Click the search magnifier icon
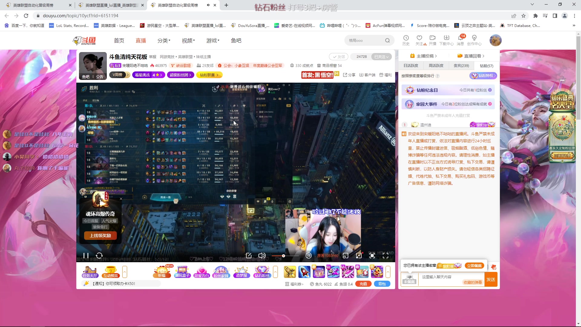The height and width of the screenshot is (327, 581). click(x=387, y=40)
